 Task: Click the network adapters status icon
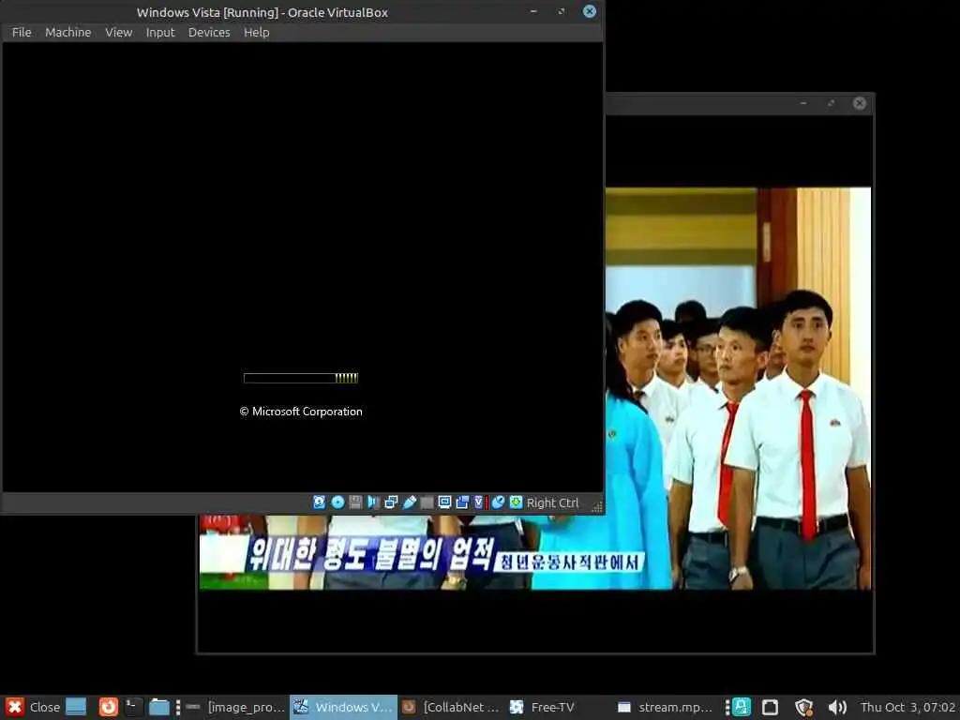pyautogui.click(x=391, y=502)
